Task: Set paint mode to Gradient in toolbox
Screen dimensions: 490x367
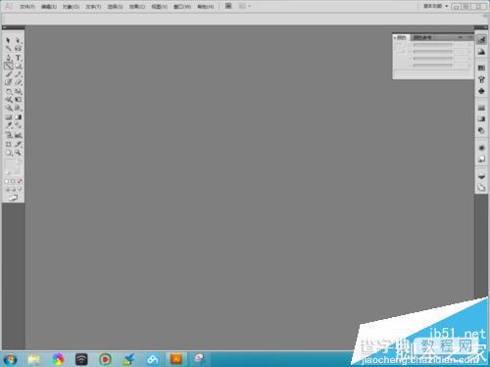Action: click(13, 181)
